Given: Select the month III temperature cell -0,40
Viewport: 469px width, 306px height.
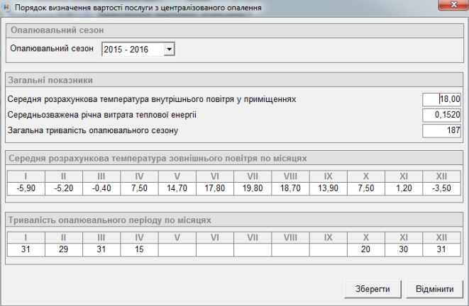Looking at the screenshot, I should [x=101, y=189].
